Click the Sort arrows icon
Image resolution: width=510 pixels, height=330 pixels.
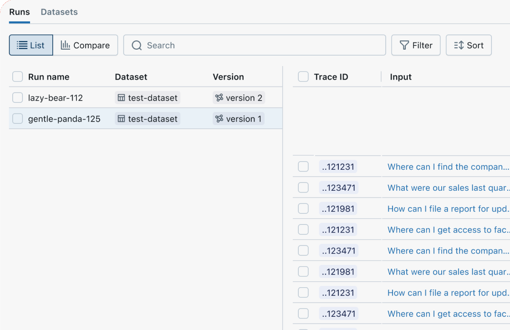459,46
